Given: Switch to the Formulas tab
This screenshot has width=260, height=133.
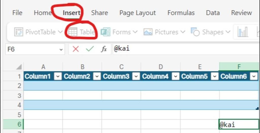Looking at the screenshot, I should pyautogui.click(x=181, y=13).
